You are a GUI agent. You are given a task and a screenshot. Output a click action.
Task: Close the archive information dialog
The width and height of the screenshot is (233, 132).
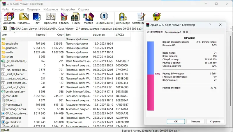(x=220, y=25)
